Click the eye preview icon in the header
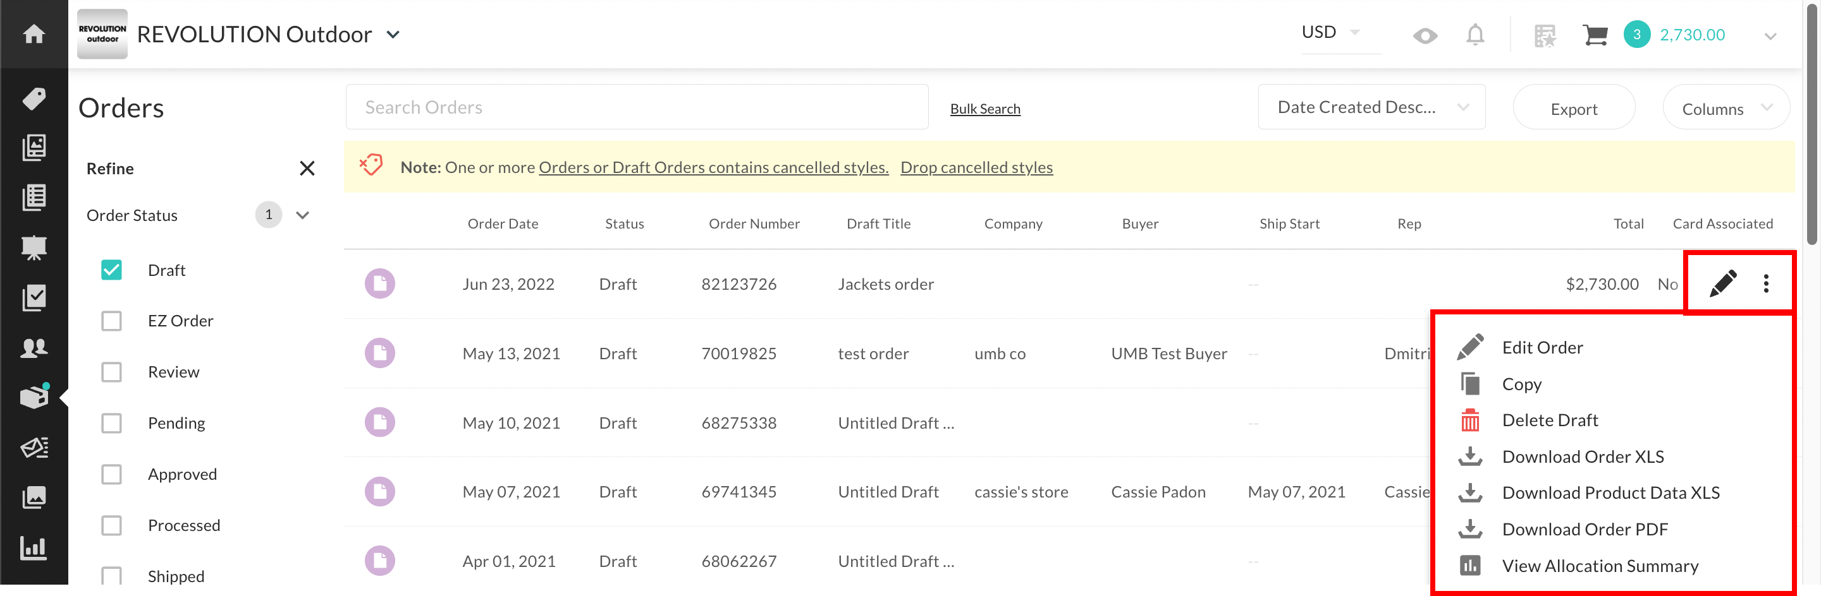This screenshot has width=1821, height=596. pyautogui.click(x=1425, y=34)
